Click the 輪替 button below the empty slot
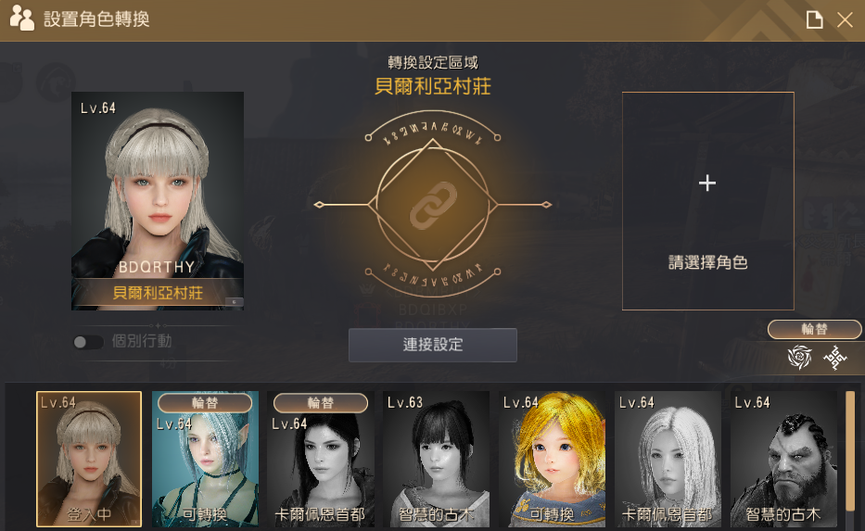 pos(814,329)
